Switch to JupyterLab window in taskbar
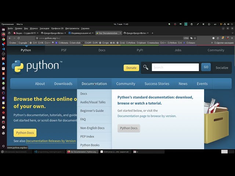 click(115, 152)
